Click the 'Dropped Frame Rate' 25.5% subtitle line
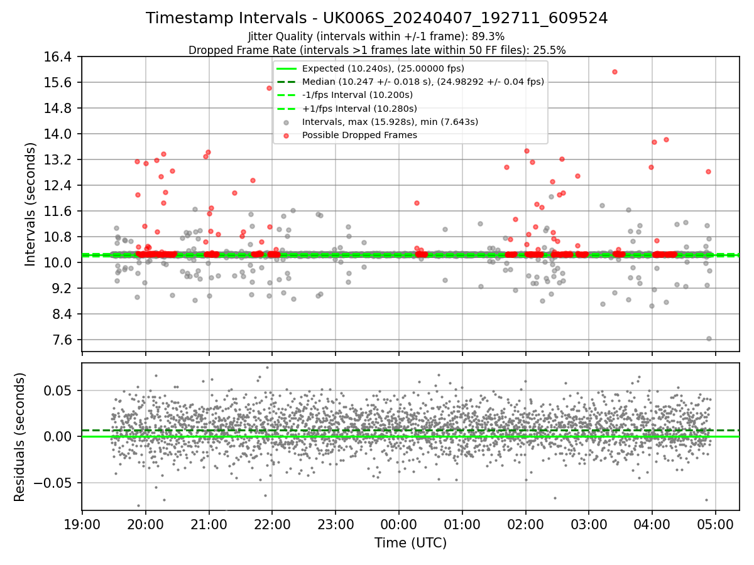The height and width of the screenshot is (565, 754). point(377,50)
